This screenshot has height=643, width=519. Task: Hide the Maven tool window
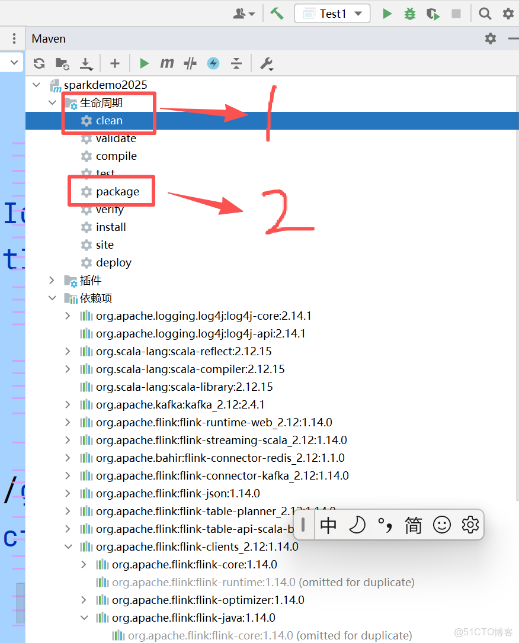coord(513,38)
